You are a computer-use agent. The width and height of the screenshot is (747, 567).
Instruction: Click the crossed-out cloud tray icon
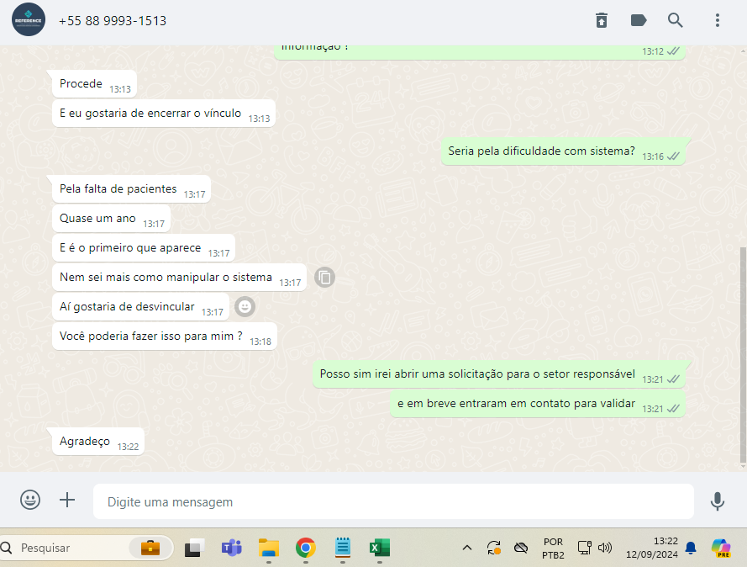(521, 548)
